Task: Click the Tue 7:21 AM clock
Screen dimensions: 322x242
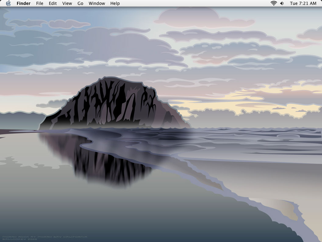Action: [303, 3]
